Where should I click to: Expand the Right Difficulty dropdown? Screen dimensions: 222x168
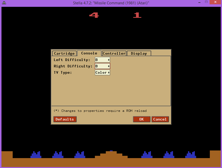tap(103, 66)
